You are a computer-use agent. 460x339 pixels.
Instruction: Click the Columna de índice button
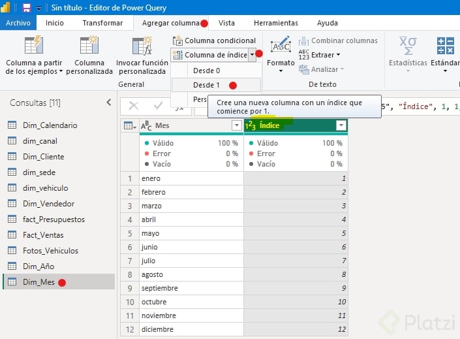210,55
